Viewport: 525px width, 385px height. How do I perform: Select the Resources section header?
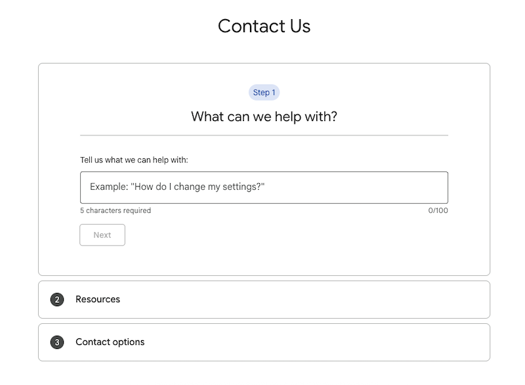98,299
